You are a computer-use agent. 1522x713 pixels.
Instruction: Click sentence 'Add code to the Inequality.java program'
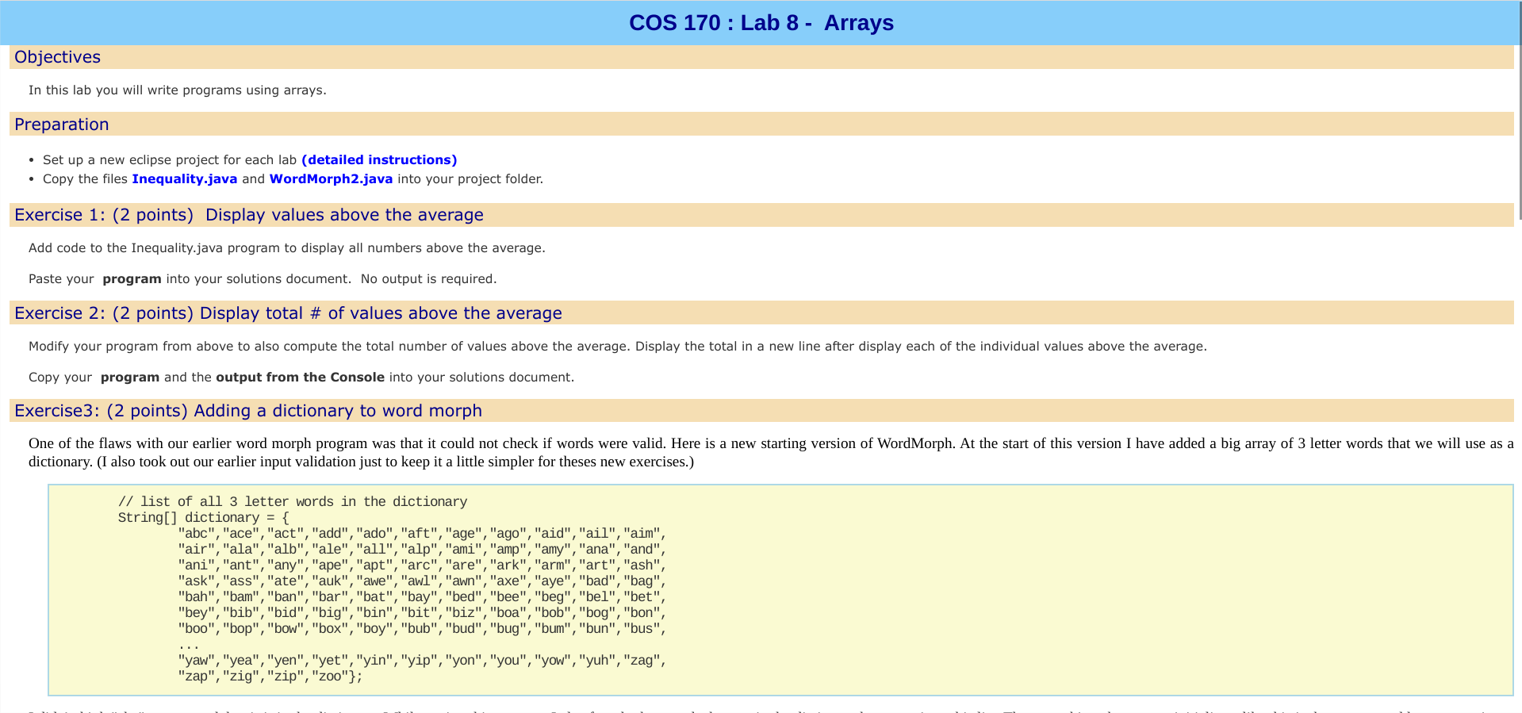[x=287, y=248]
